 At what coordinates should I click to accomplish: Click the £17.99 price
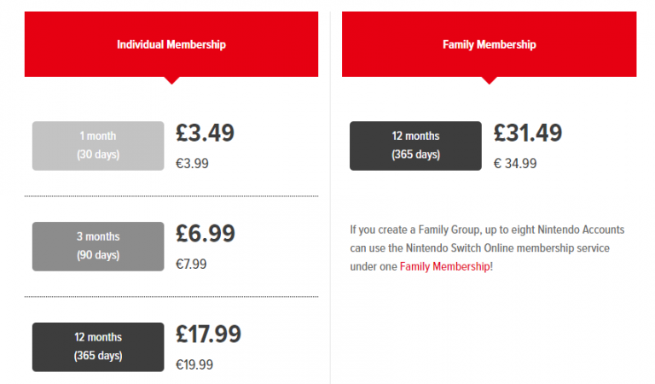tap(208, 335)
